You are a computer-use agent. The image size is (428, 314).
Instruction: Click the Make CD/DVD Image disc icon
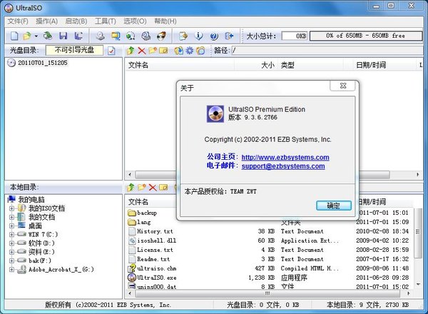101,36
